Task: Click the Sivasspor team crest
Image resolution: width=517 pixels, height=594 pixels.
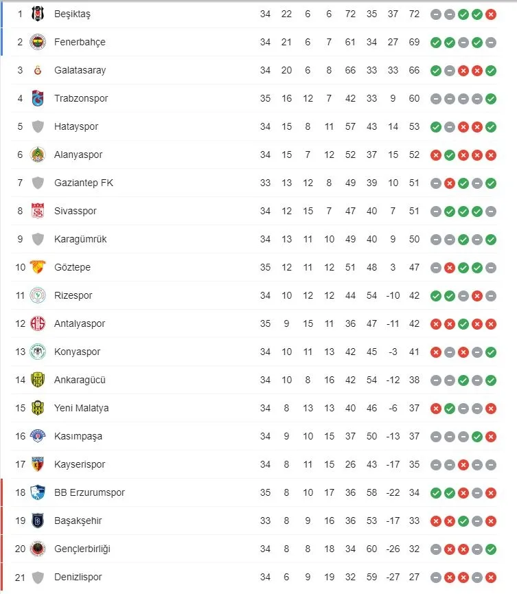Action: 38,211
